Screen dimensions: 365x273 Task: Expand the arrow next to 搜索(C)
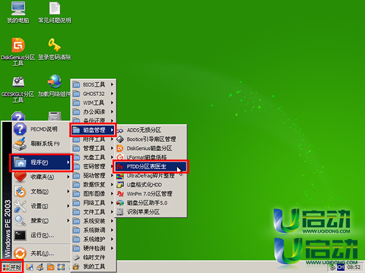68,220
